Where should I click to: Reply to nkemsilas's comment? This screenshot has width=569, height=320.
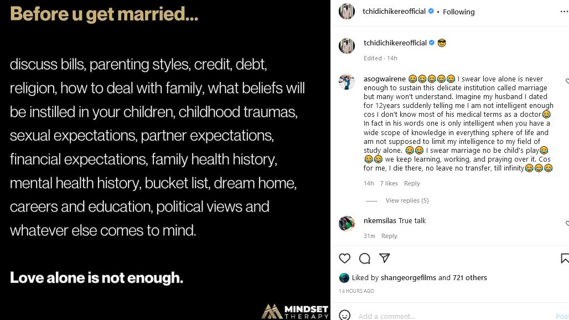[389, 236]
